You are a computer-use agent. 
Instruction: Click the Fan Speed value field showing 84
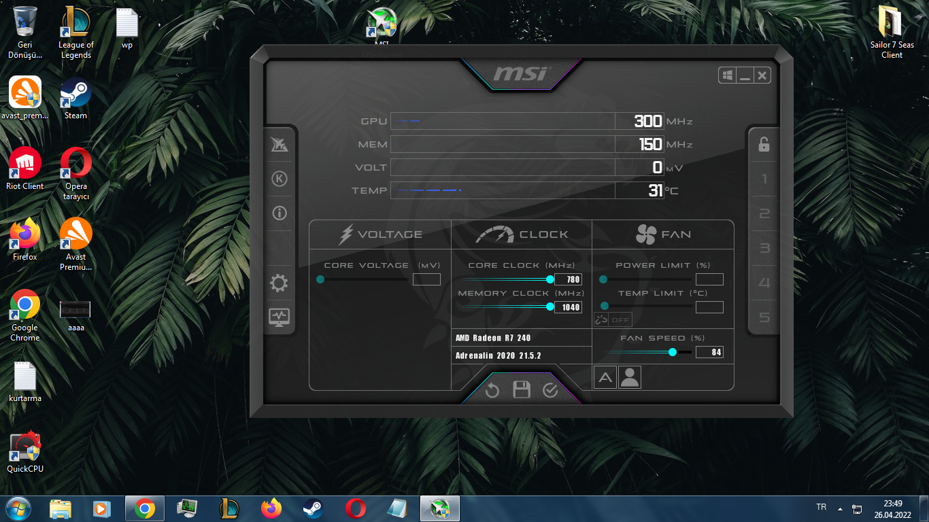(709, 352)
